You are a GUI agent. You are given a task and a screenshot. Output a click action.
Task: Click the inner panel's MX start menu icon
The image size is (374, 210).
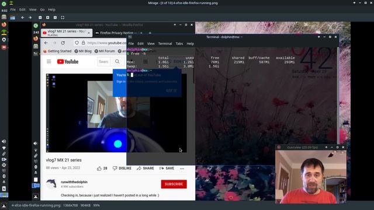click(x=36, y=197)
